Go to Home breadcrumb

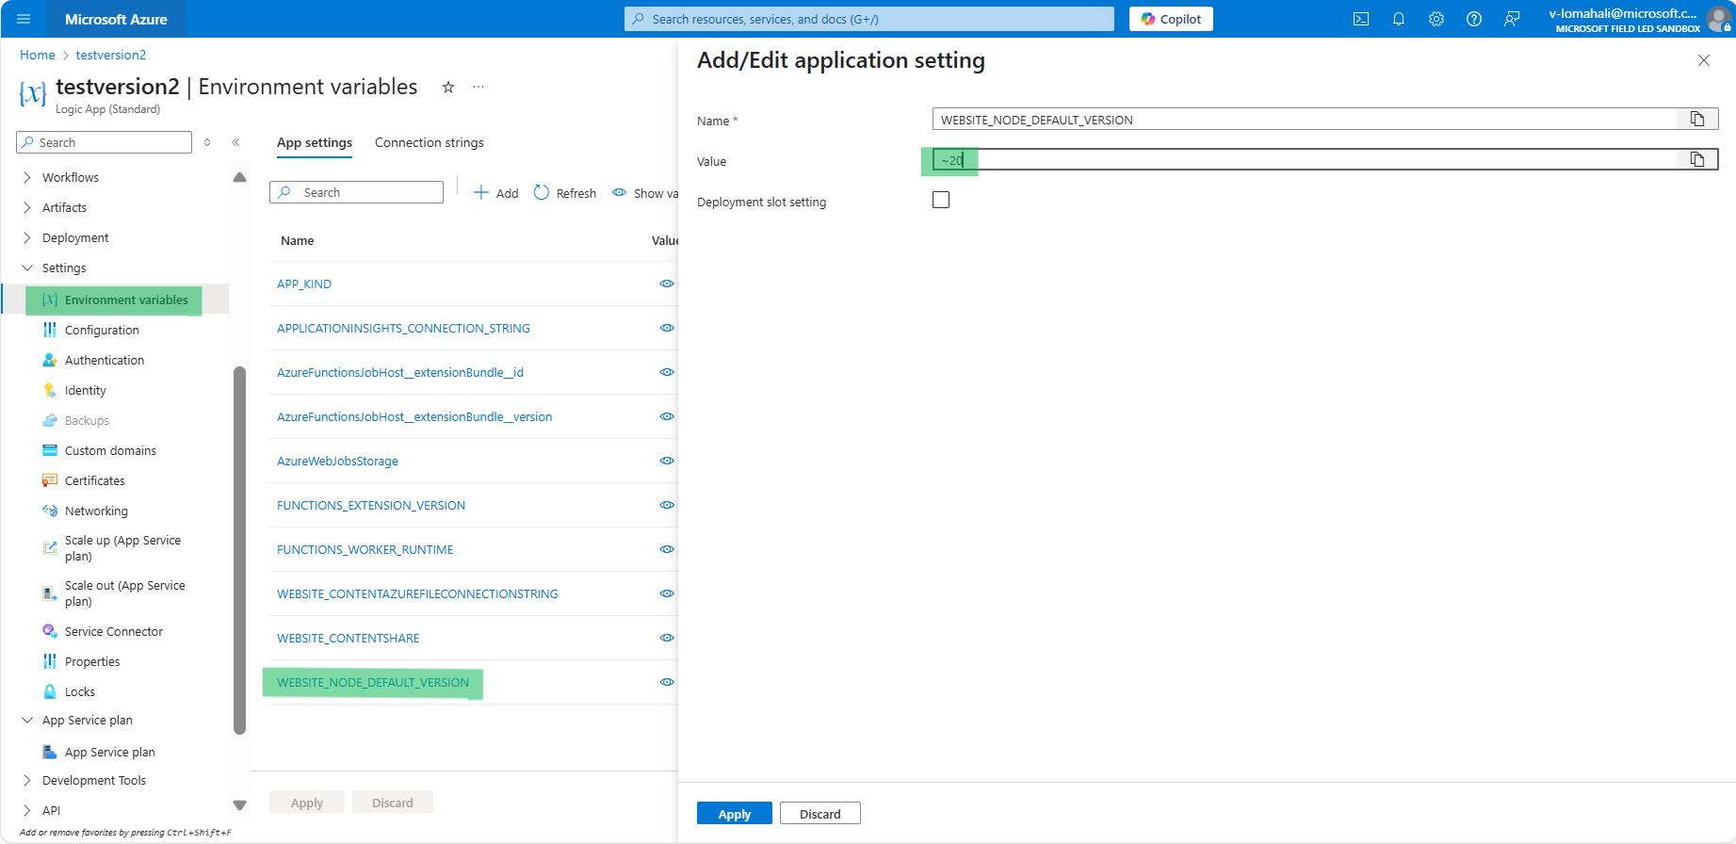[x=38, y=55]
